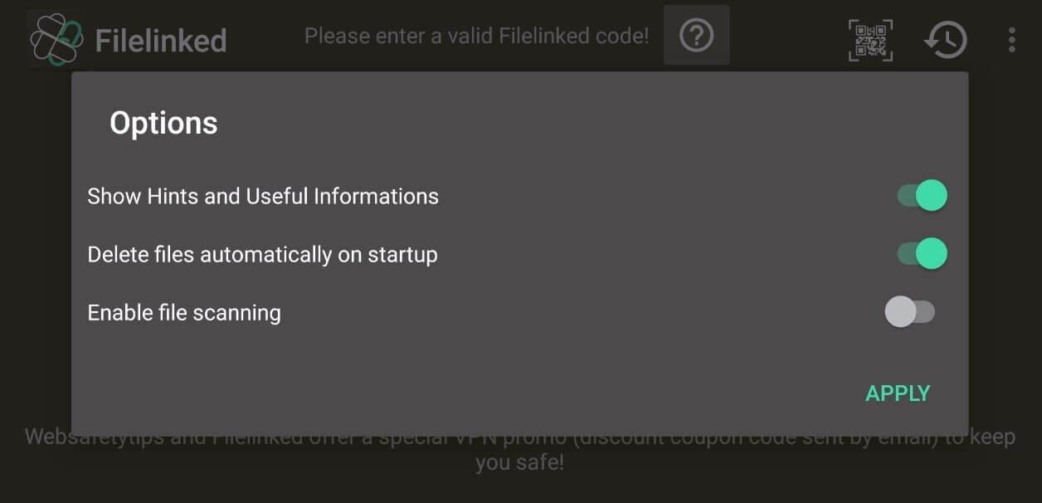The width and height of the screenshot is (1042, 503).
Task: Enable the file scanning switch
Action: click(910, 312)
